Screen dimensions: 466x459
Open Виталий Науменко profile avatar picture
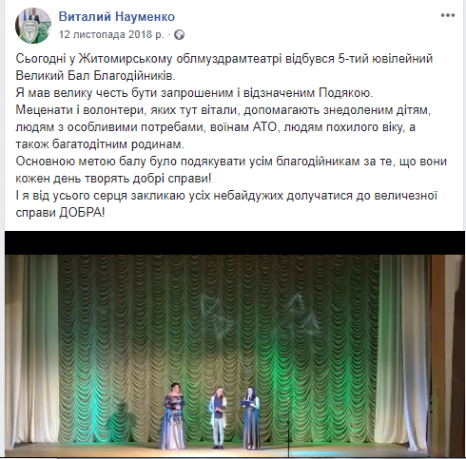point(33,26)
